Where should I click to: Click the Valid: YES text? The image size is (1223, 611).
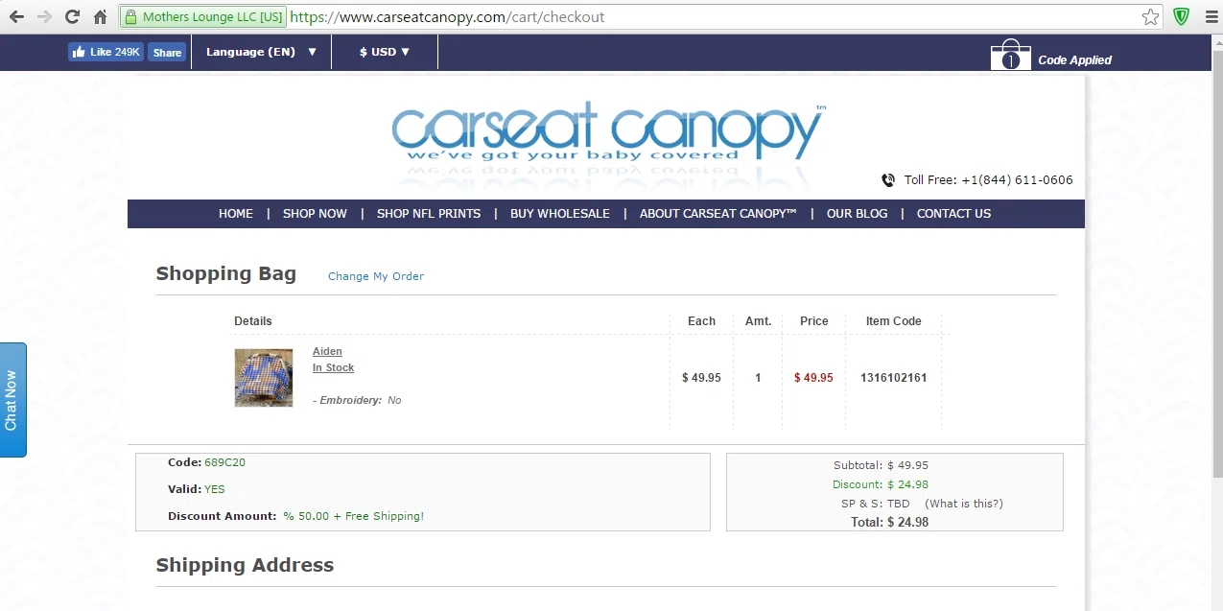pyautogui.click(x=197, y=489)
